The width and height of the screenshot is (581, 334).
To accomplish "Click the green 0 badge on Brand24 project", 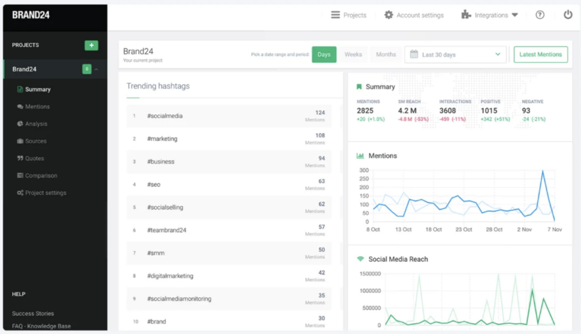I will click(87, 69).
